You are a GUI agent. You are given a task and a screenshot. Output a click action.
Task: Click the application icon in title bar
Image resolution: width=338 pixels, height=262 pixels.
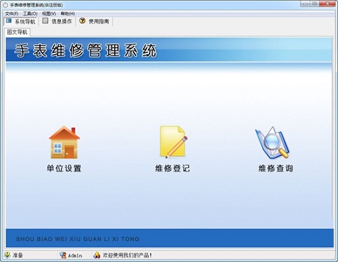tap(5, 5)
